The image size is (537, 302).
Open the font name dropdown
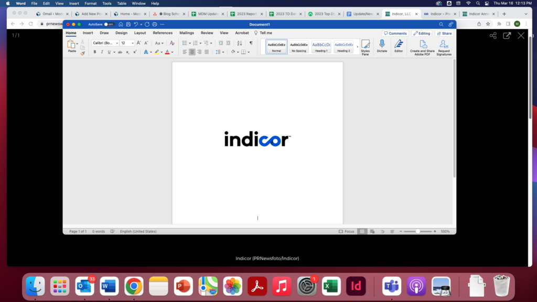coord(105,43)
